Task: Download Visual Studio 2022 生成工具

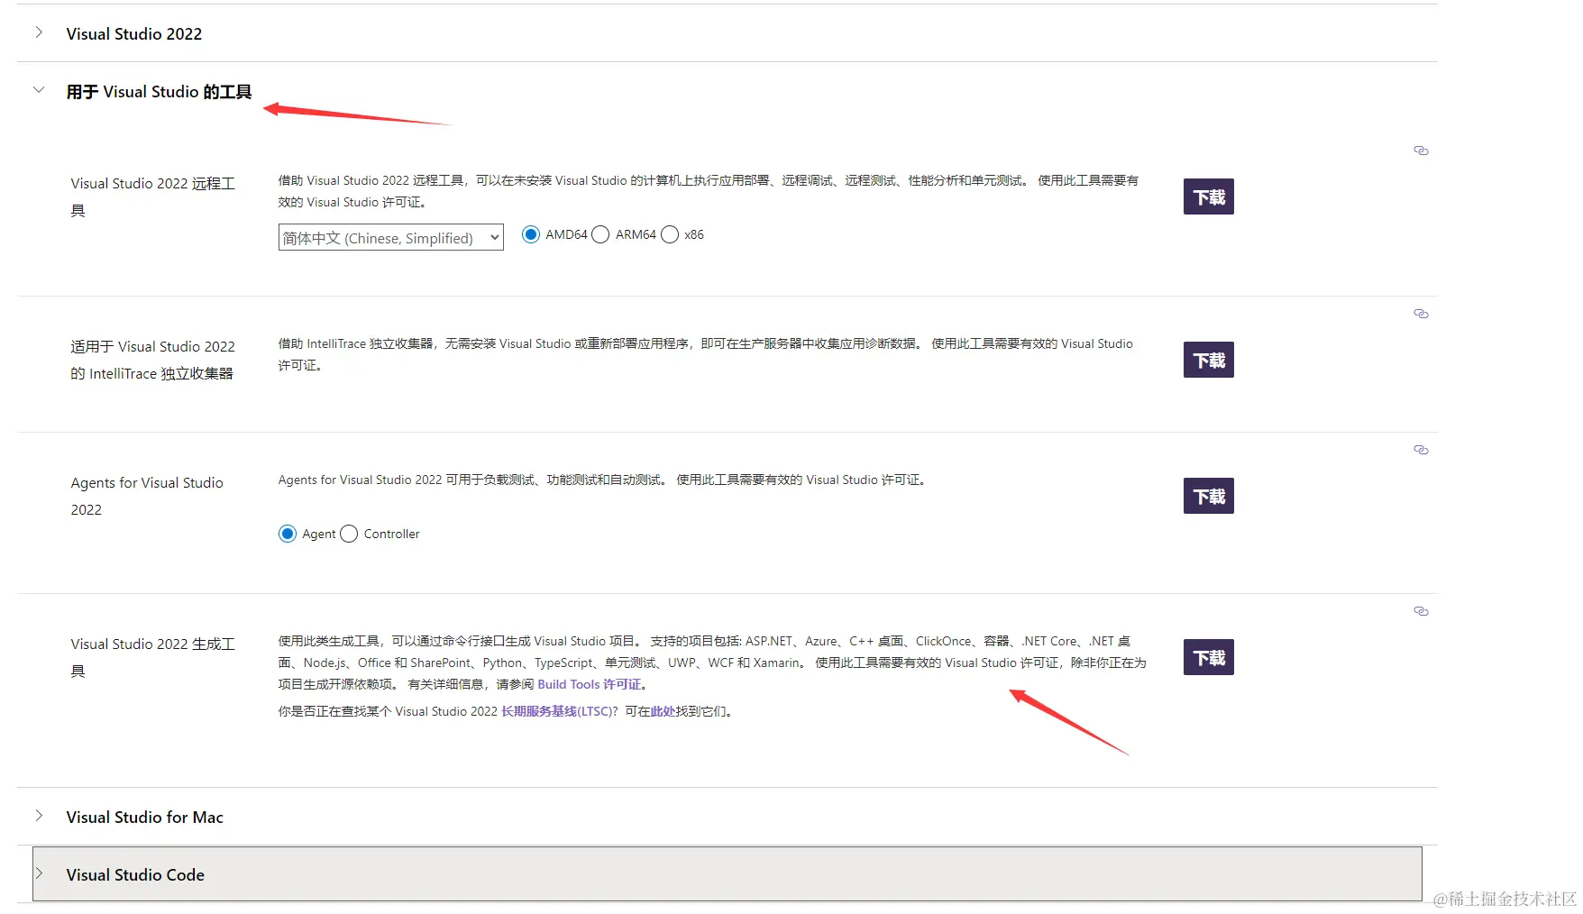Action: point(1208,657)
